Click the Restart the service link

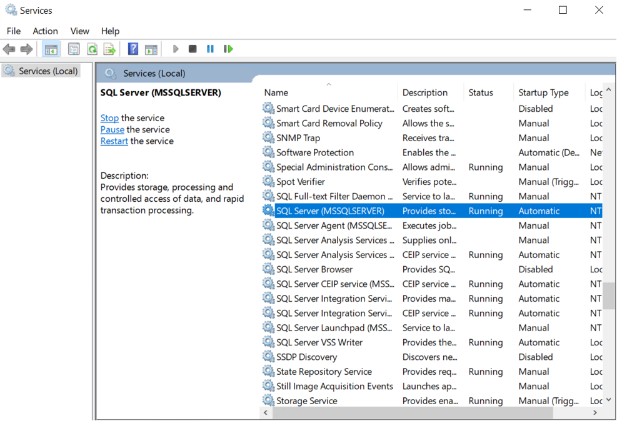pyautogui.click(x=114, y=141)
